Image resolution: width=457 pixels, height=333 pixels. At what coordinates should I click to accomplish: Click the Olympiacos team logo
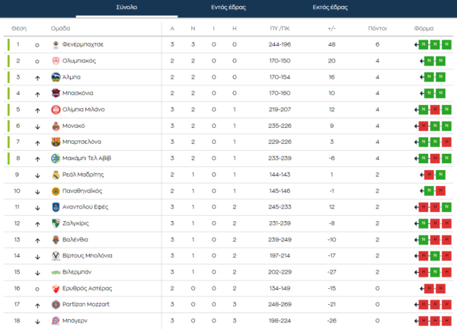(x=55, y=61)
